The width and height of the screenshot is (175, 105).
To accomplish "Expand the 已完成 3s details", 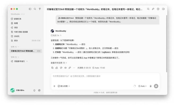I will pyautogui.click(x=56, y=35).
